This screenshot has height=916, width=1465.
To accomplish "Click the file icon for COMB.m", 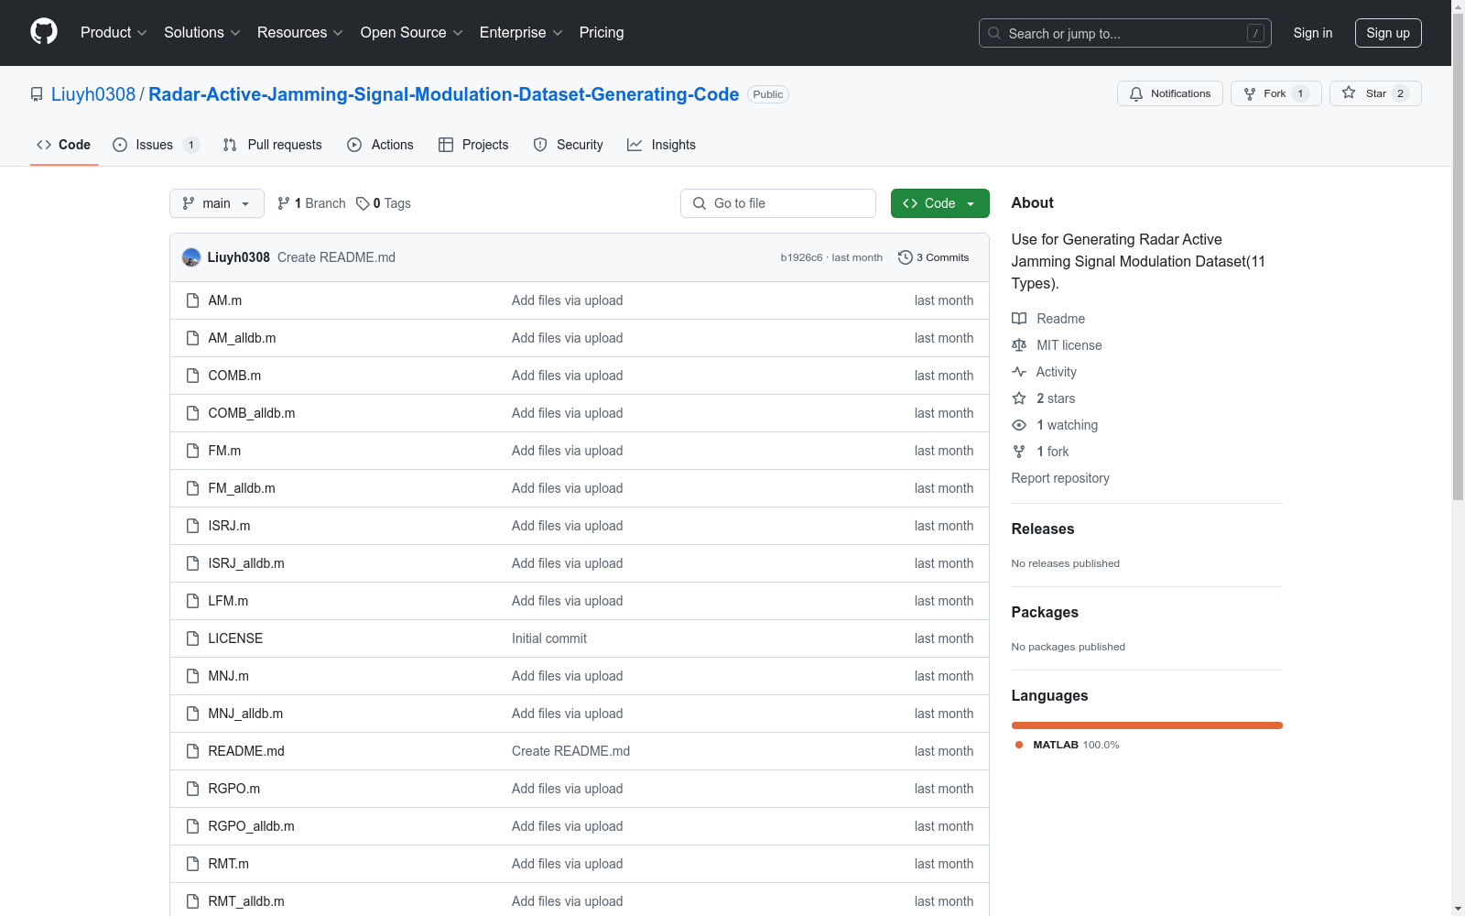I will tap(192, 376).
